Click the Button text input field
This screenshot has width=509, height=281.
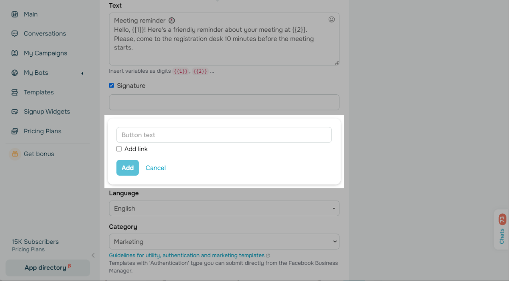tap(224, 135)
